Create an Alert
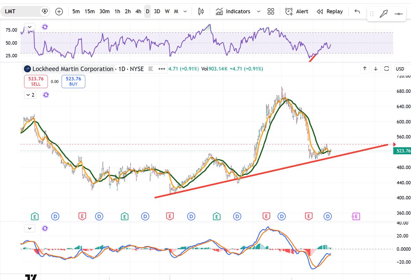This screenshot has height=280, width=411. (x=297, y=11)
